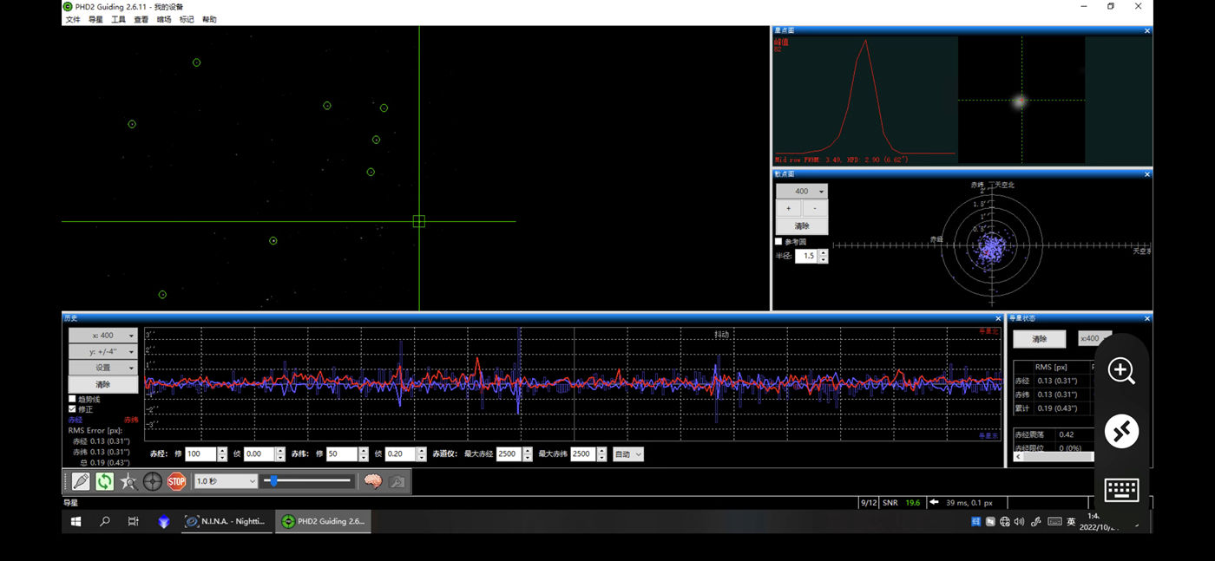Click the magnifier zoom overlay button

pos(1121,371)
